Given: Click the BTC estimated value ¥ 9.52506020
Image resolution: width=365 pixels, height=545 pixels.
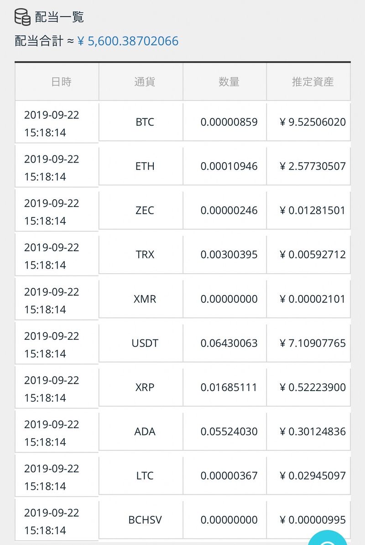Looking at the screenshot, I should pyautogui.click(x=313, y=122).
